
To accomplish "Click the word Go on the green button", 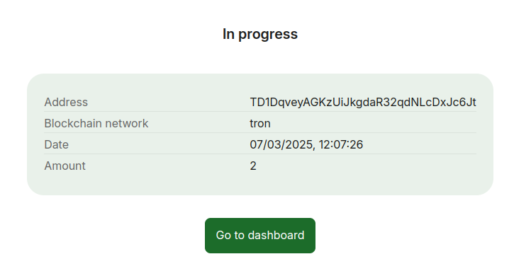I will 223,235.
